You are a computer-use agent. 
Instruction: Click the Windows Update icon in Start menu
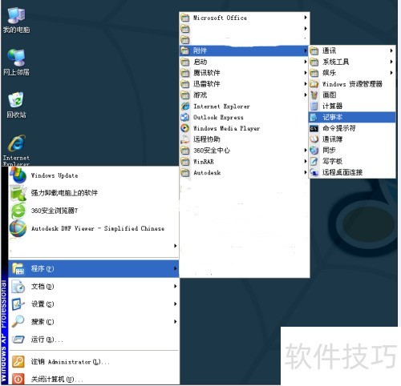click(x=18, y=175)
